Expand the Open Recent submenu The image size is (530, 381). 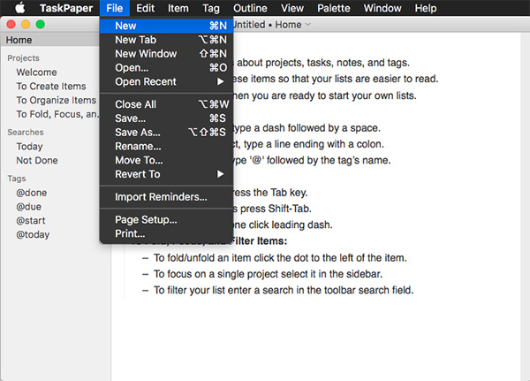(166, 81)
